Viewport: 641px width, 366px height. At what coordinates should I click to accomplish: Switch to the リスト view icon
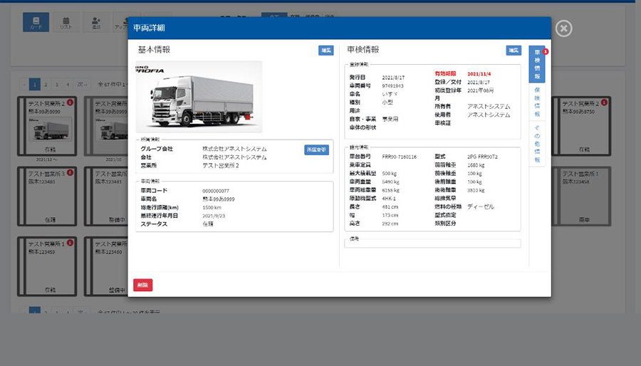pos(66,22)
